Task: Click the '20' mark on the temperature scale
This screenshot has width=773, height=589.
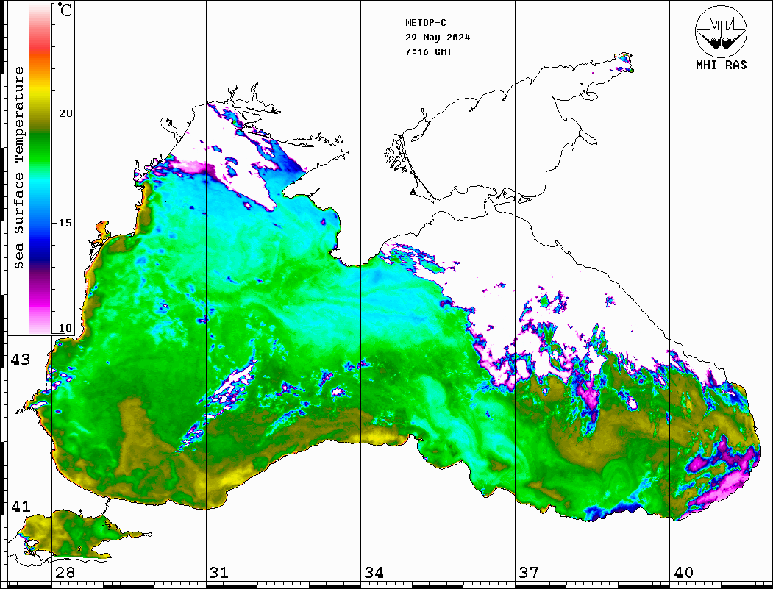Action: pyautogui.click(x=65, y=113)
